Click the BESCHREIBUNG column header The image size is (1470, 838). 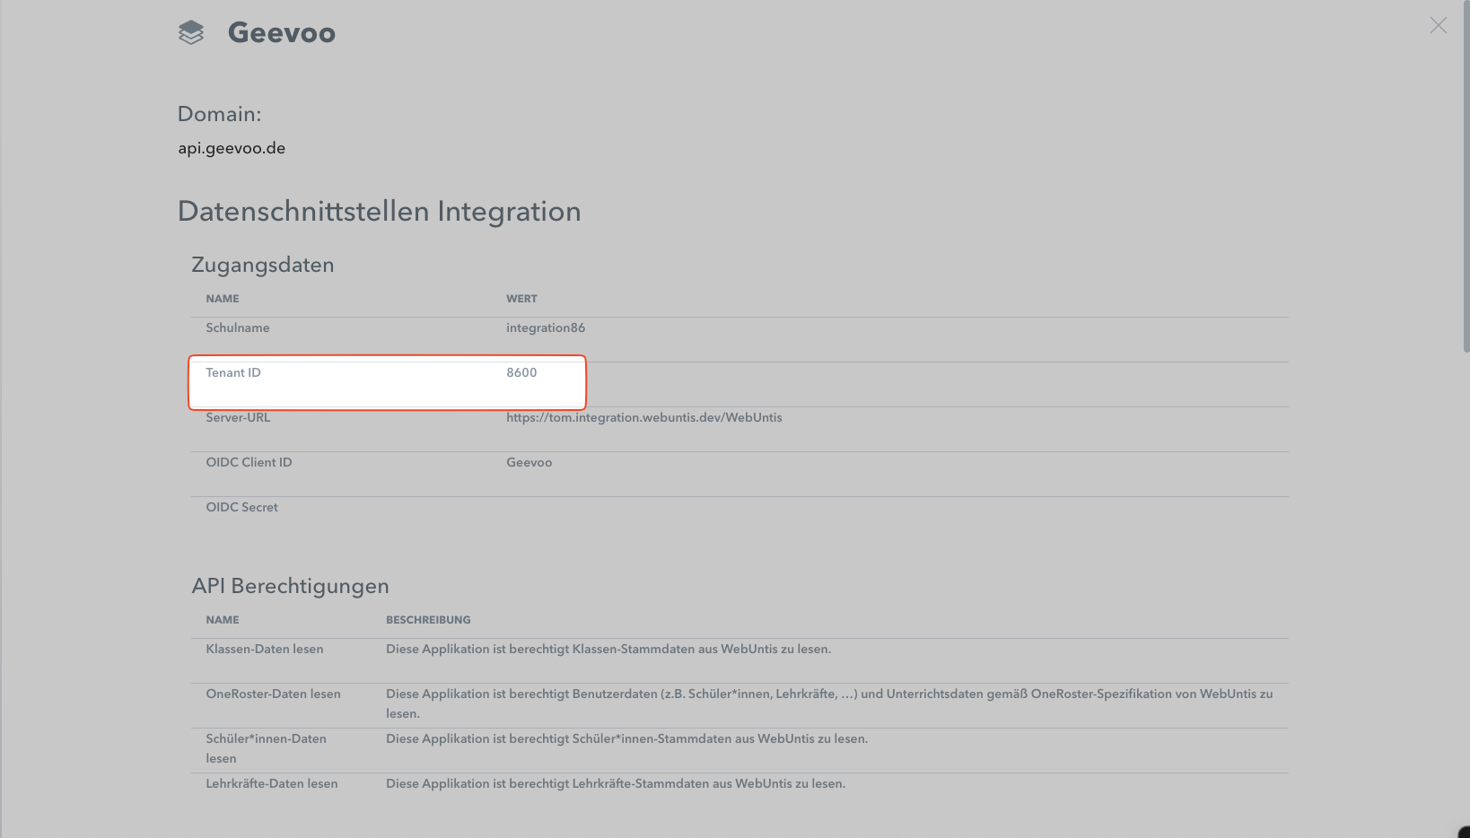428,620
